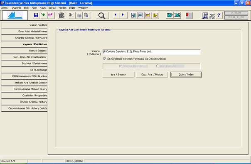Export to Excel with the X icon
Screen dimensions: 251x164
point(177,15)
